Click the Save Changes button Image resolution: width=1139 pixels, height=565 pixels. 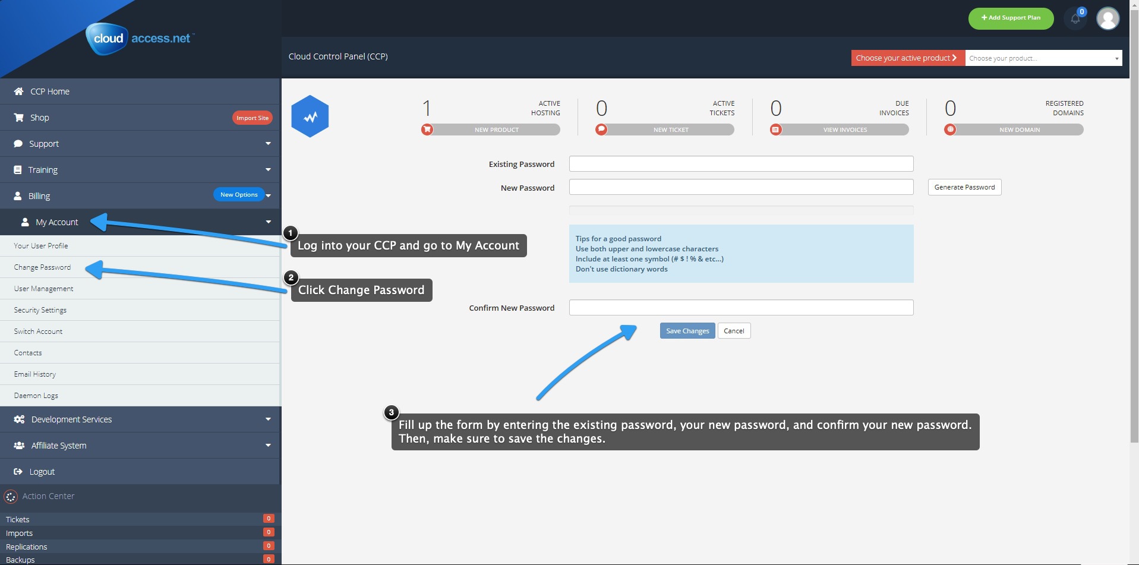pyautogui.click(x=687, y=331)
